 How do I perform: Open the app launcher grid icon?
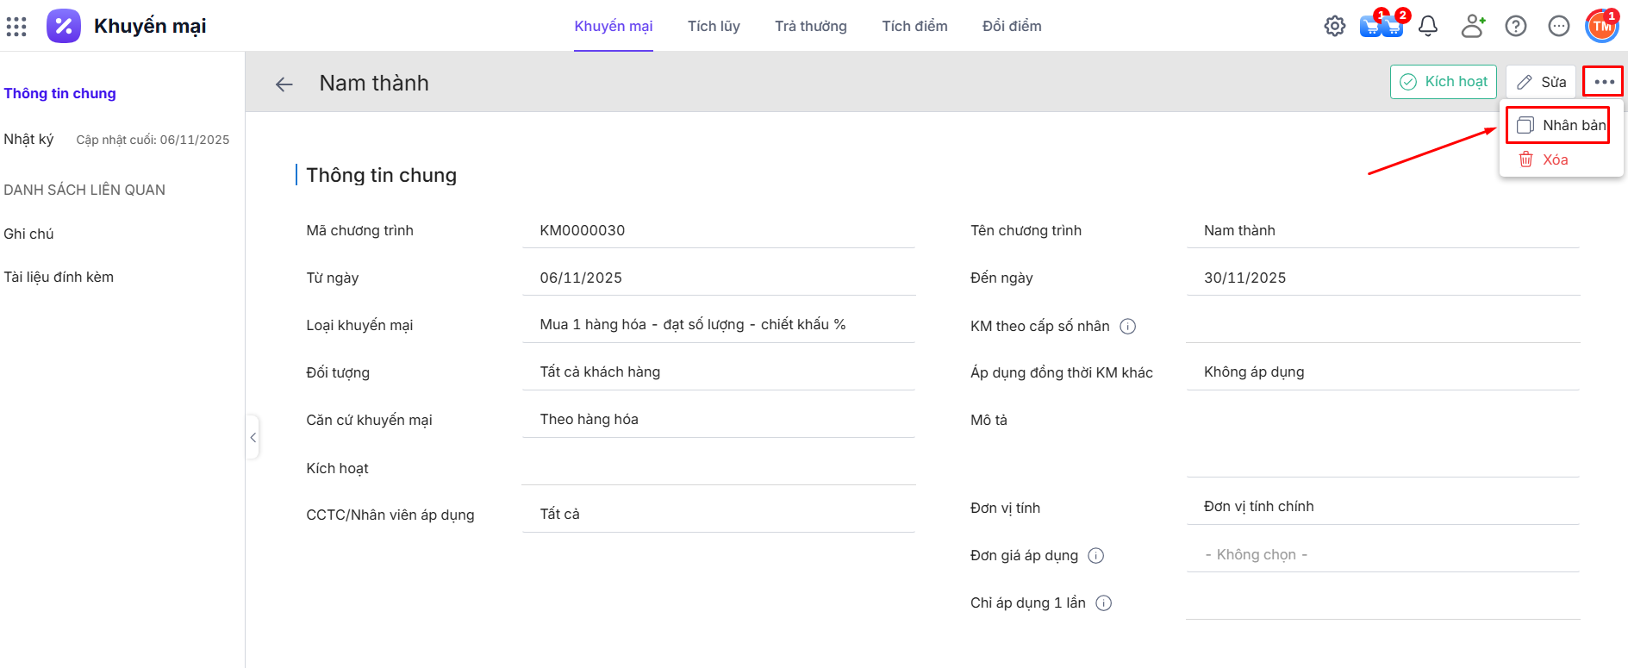[16, 27]
